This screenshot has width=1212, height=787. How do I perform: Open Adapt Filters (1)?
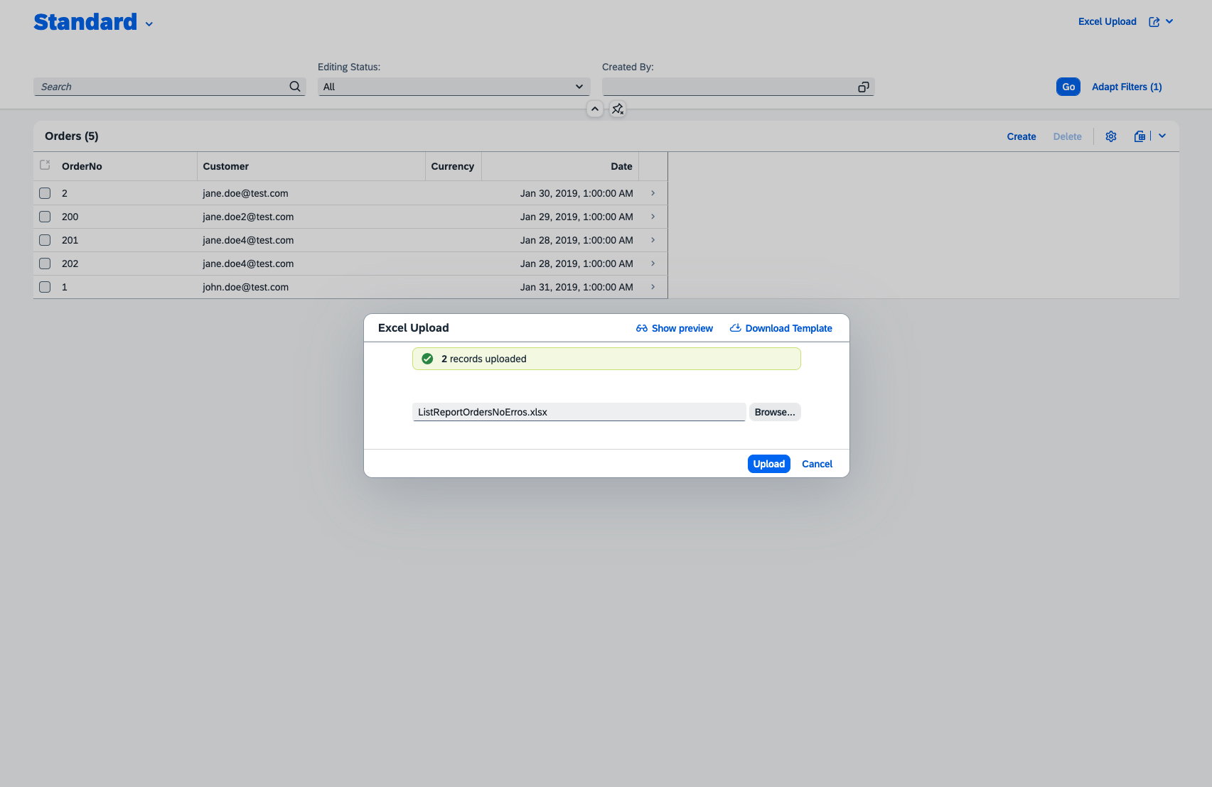[x=1127, y=87]
